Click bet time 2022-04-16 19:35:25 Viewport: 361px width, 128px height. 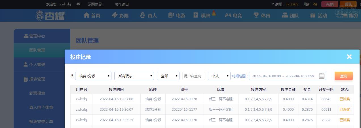tap(116, 120)
